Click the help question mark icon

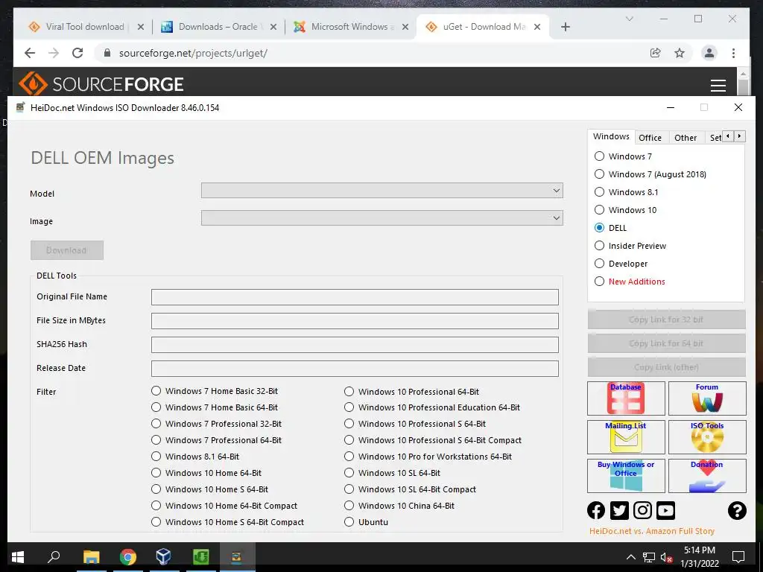pos(737,510)
